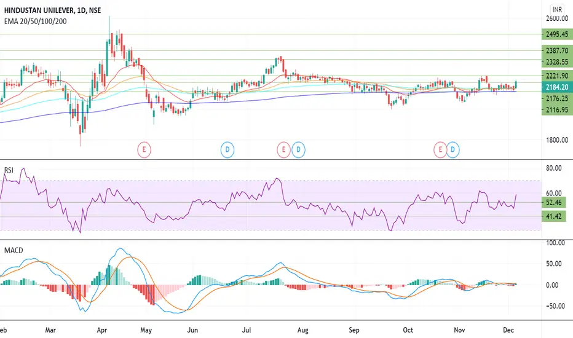Click the May label on time axis
573x338 pixels.
point(146,330)
